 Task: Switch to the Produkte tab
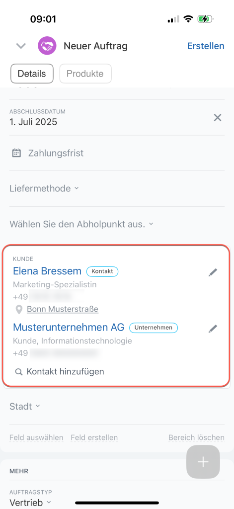(x=85, y=74)
